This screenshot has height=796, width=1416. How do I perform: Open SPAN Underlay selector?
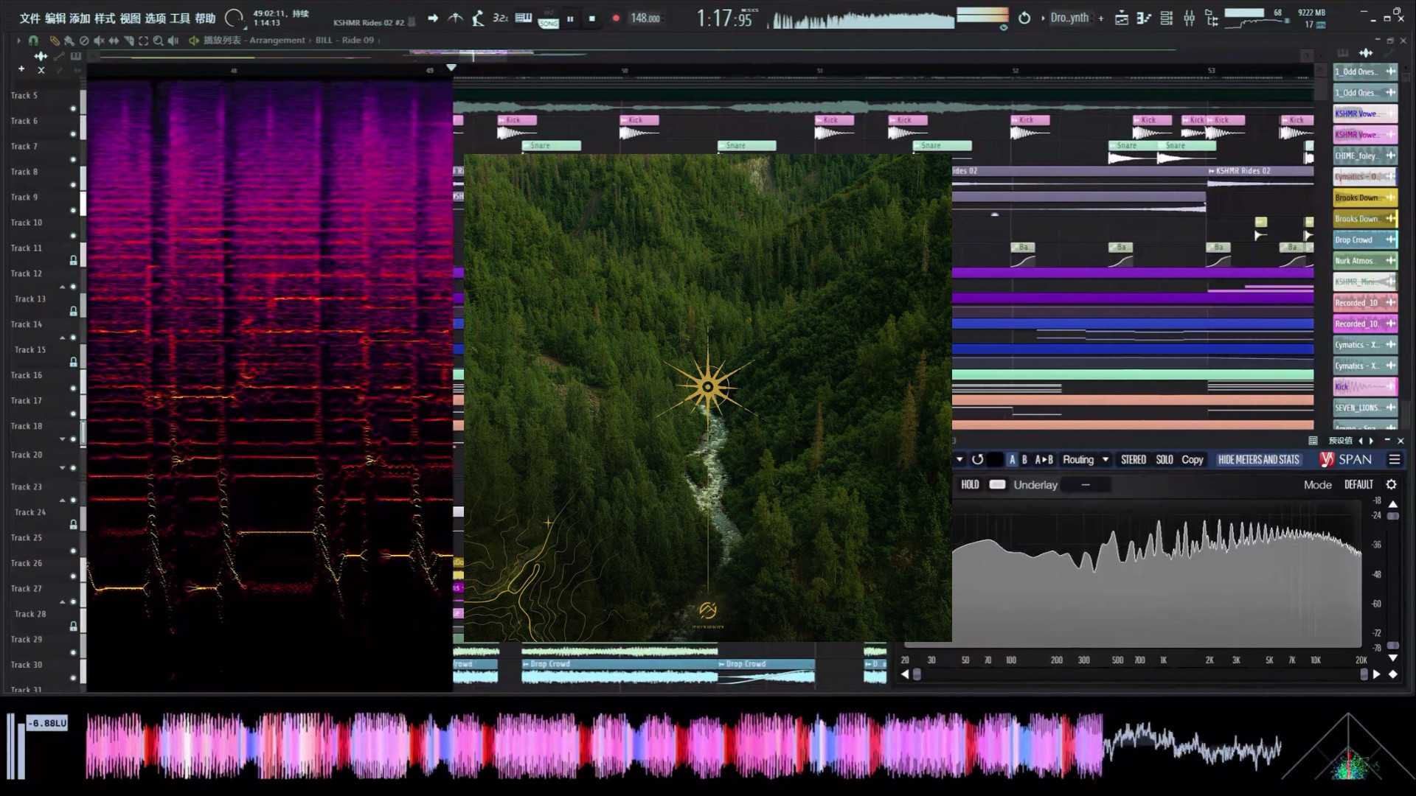tap(1086, 485)
